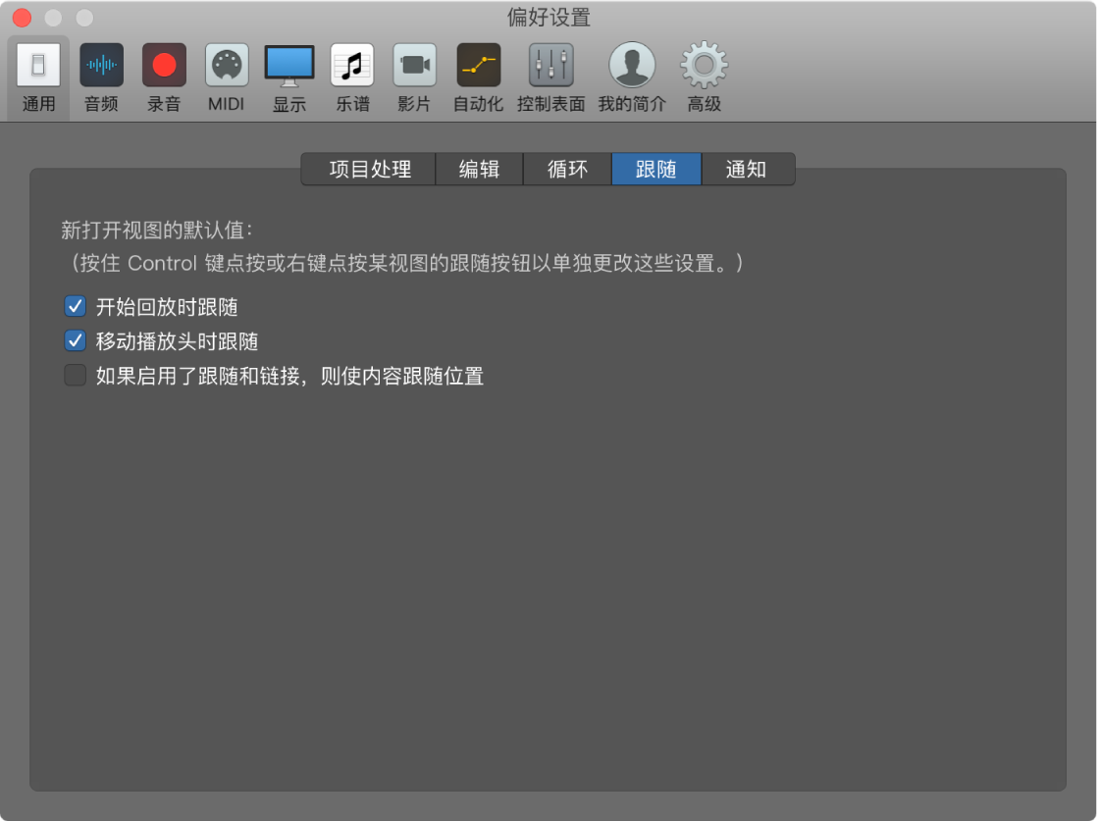The height and width of the screenshot is (822, 1099).
Task: Switch to the 项目处理 tab
Action: 369,169
